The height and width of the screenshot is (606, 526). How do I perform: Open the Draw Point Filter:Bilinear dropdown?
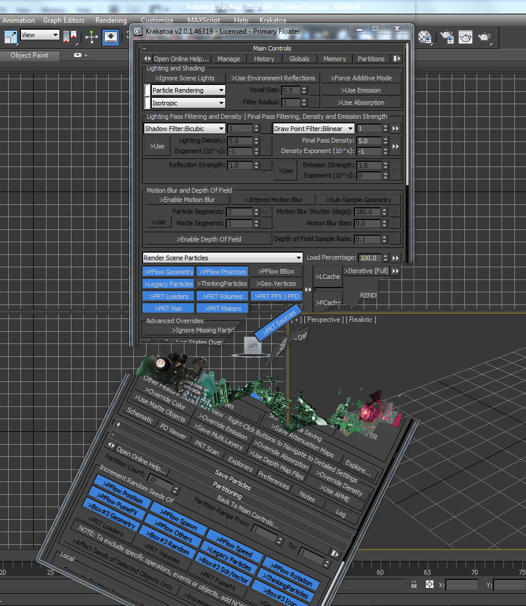[313, 128]
